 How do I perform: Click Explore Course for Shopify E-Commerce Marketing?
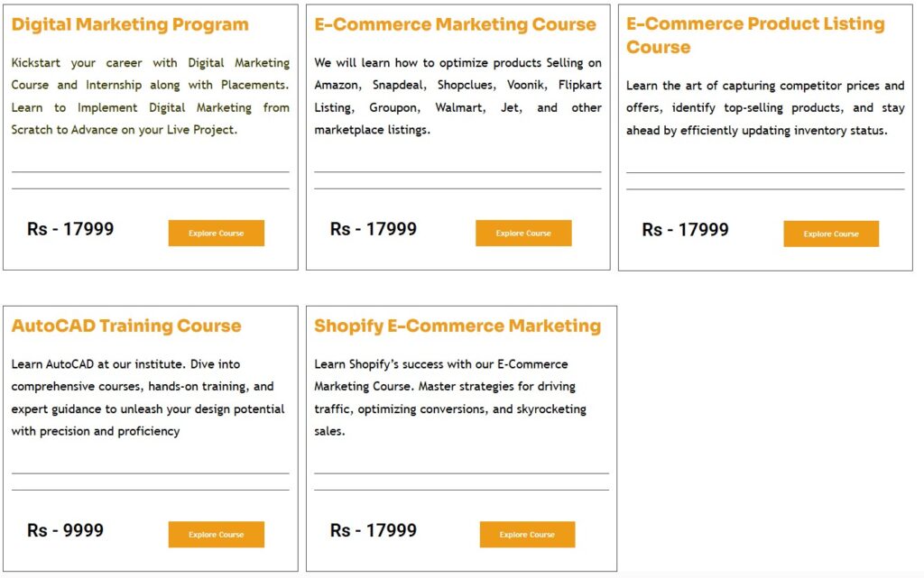click(527, 534)
